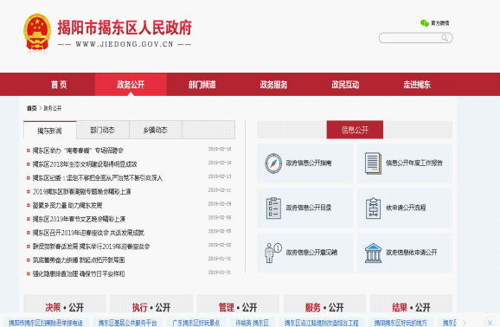Click bottom link 揭东区沿江路堤防改造综合工程

point(322,323)
